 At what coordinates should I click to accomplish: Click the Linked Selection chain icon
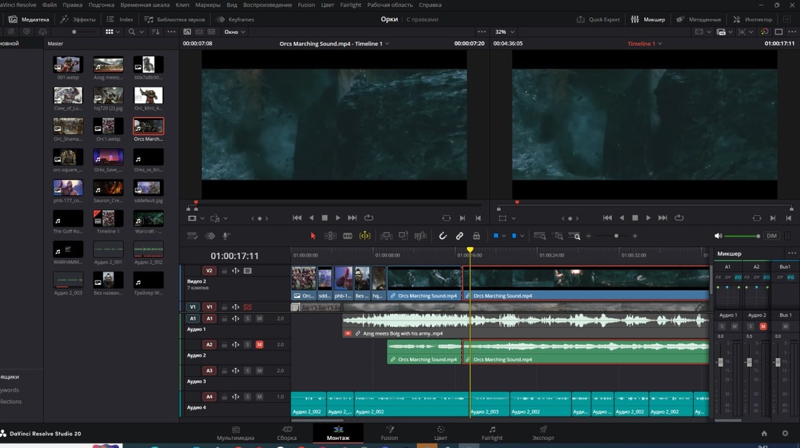[x=459, y=236]
